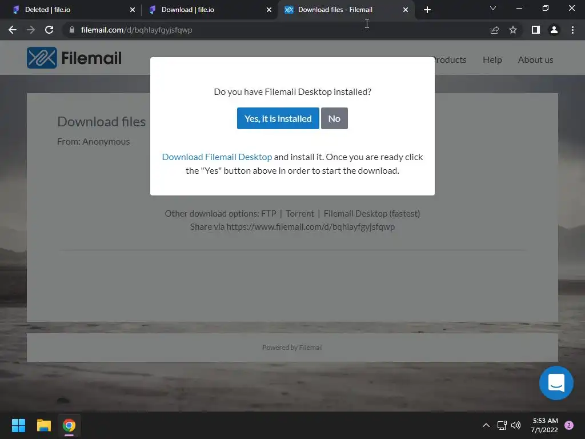Click 'Powered by Filemail' footer link
The height and width of the screenshot is (439, 585).
(x=292, y=348)
